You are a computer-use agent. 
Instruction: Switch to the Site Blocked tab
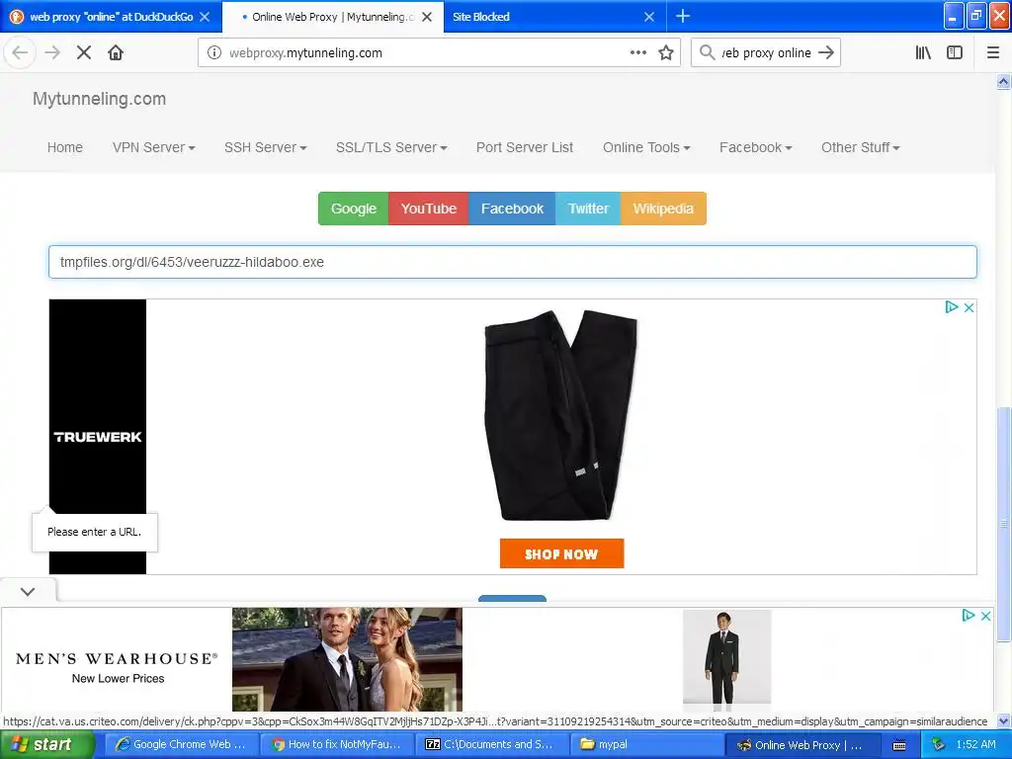pos(553,17)
